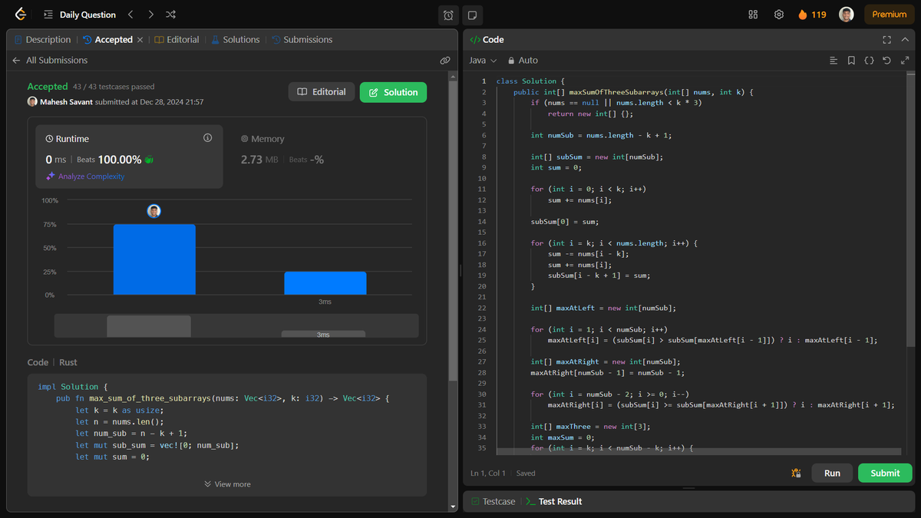Screen dimensions: 921x518
Task: Click the curly braces icon in editor toolbar
Action: click(869, 60)
